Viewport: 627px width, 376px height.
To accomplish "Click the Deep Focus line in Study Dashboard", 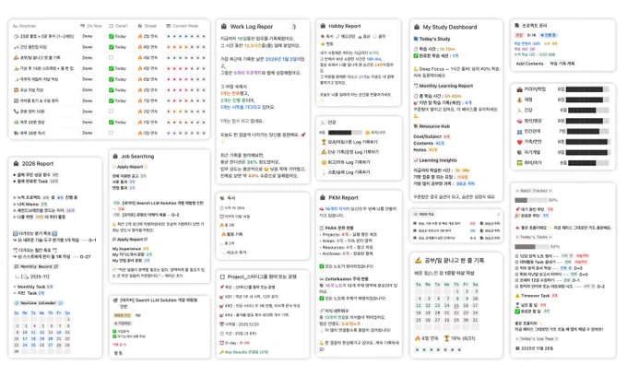I will [x=456, y=69].
